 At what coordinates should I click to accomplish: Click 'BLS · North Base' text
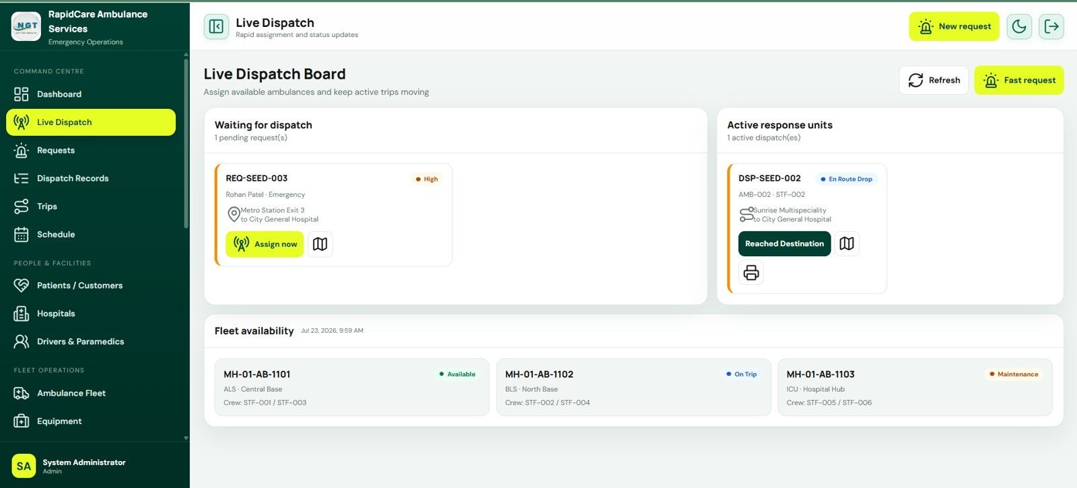[531, 389]
